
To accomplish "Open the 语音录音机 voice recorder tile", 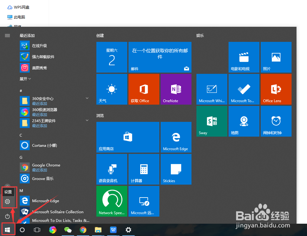I will click(x=111, y=169).
